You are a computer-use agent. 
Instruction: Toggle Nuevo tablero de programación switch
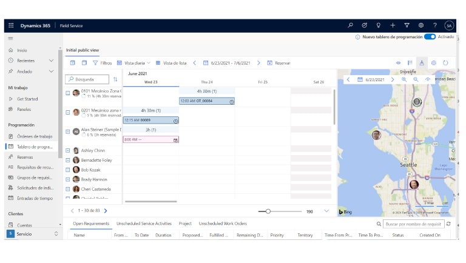pos(430,37)
